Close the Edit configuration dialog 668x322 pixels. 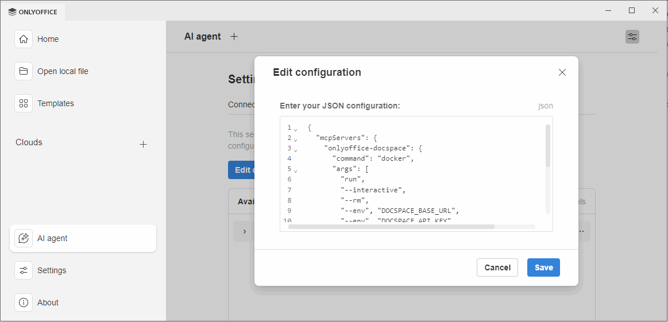[562, 72]
